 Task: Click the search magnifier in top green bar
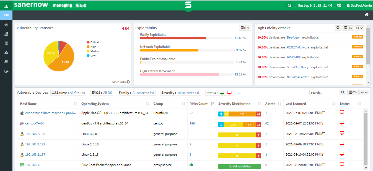pos(289,6)
